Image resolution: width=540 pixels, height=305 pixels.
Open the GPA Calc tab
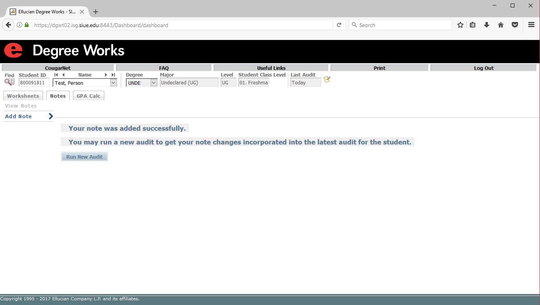point(88,96)
